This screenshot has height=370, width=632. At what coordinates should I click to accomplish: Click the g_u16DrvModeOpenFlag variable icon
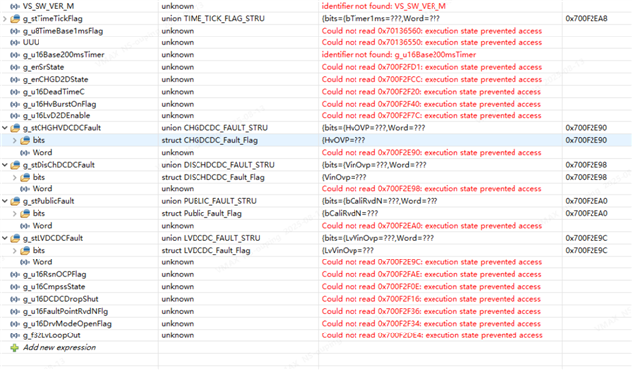[15, 324]
